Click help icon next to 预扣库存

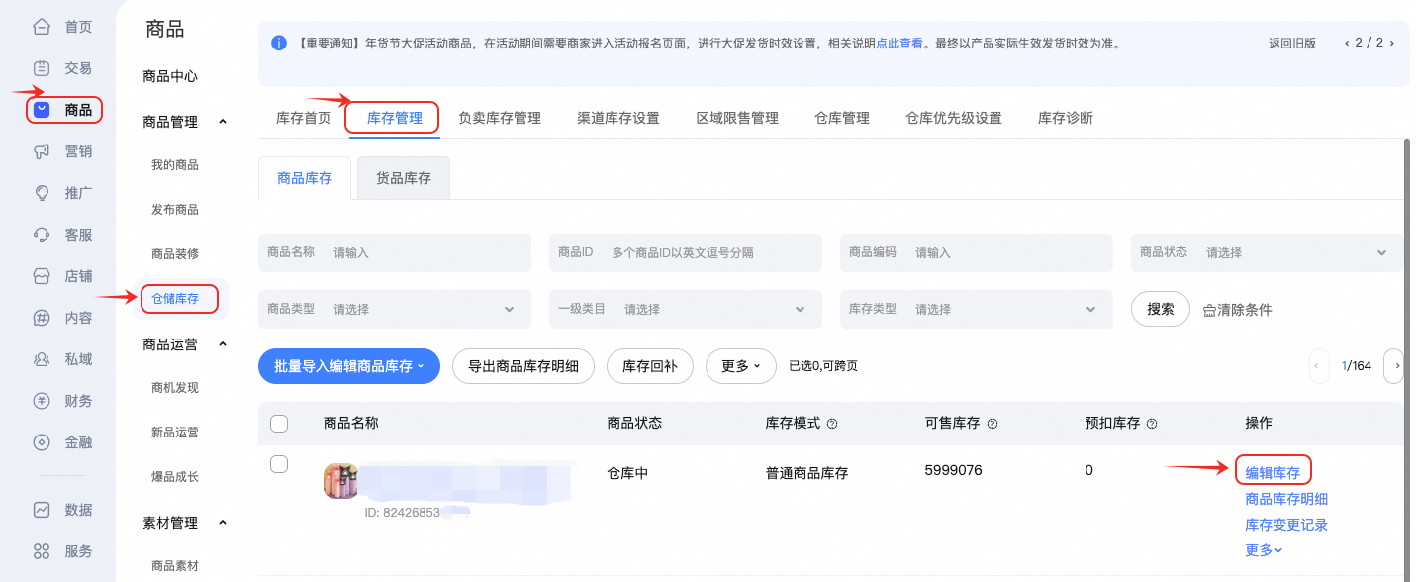click(1152, 424)
